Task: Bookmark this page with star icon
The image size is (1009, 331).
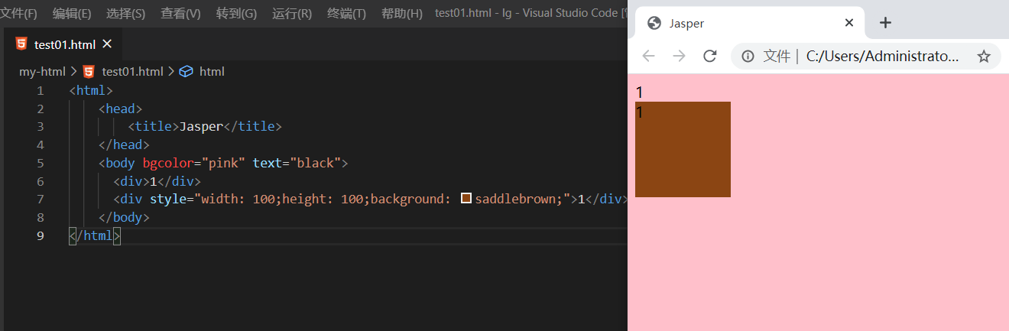Action: click(x=984, y=56)
